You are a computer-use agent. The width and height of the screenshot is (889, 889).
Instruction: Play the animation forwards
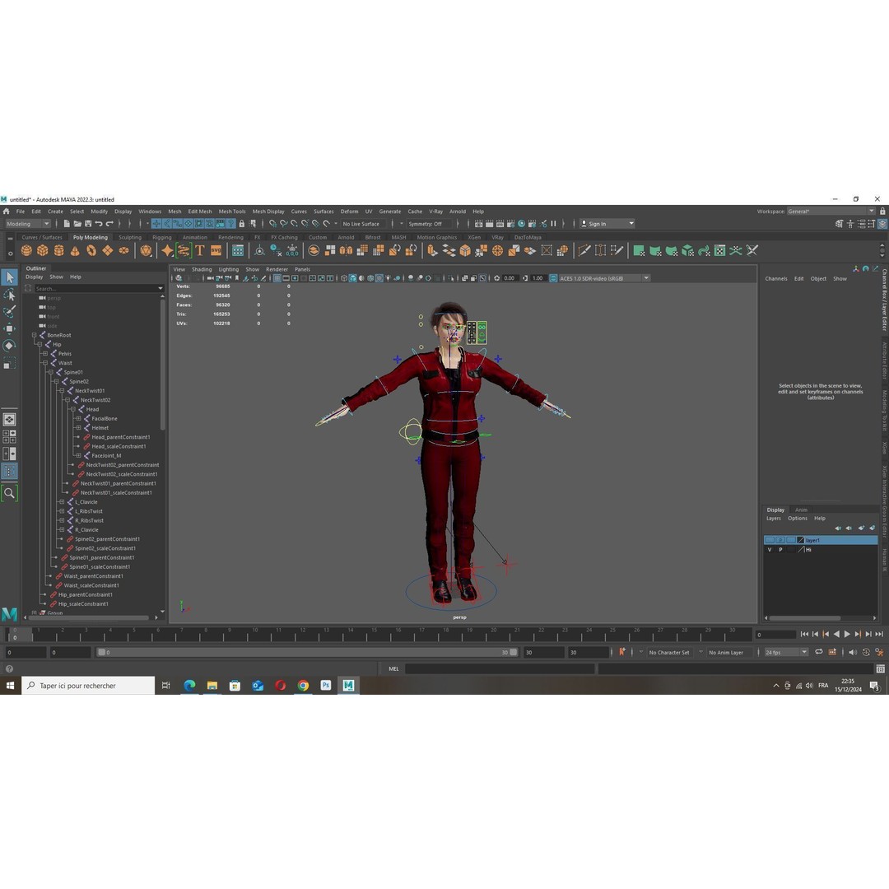point(847,635)
